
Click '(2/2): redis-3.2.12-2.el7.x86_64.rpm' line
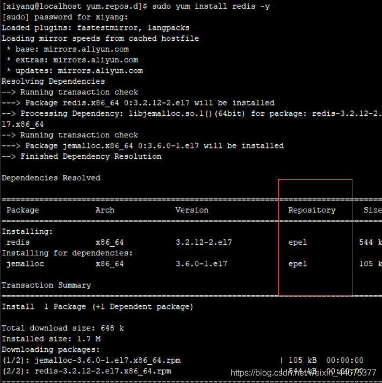tap(87, 372)
